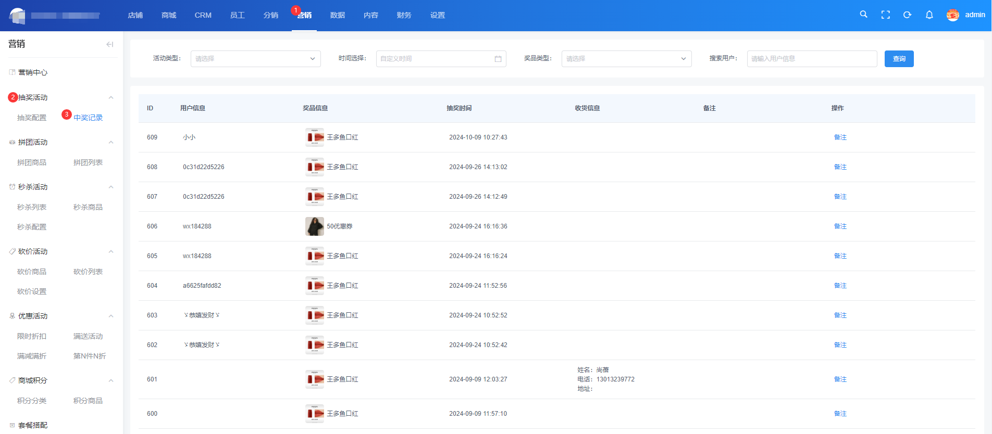Open the search icon in header
The height and width of the screenshot is (434, 992).
(x=863, y=15)
